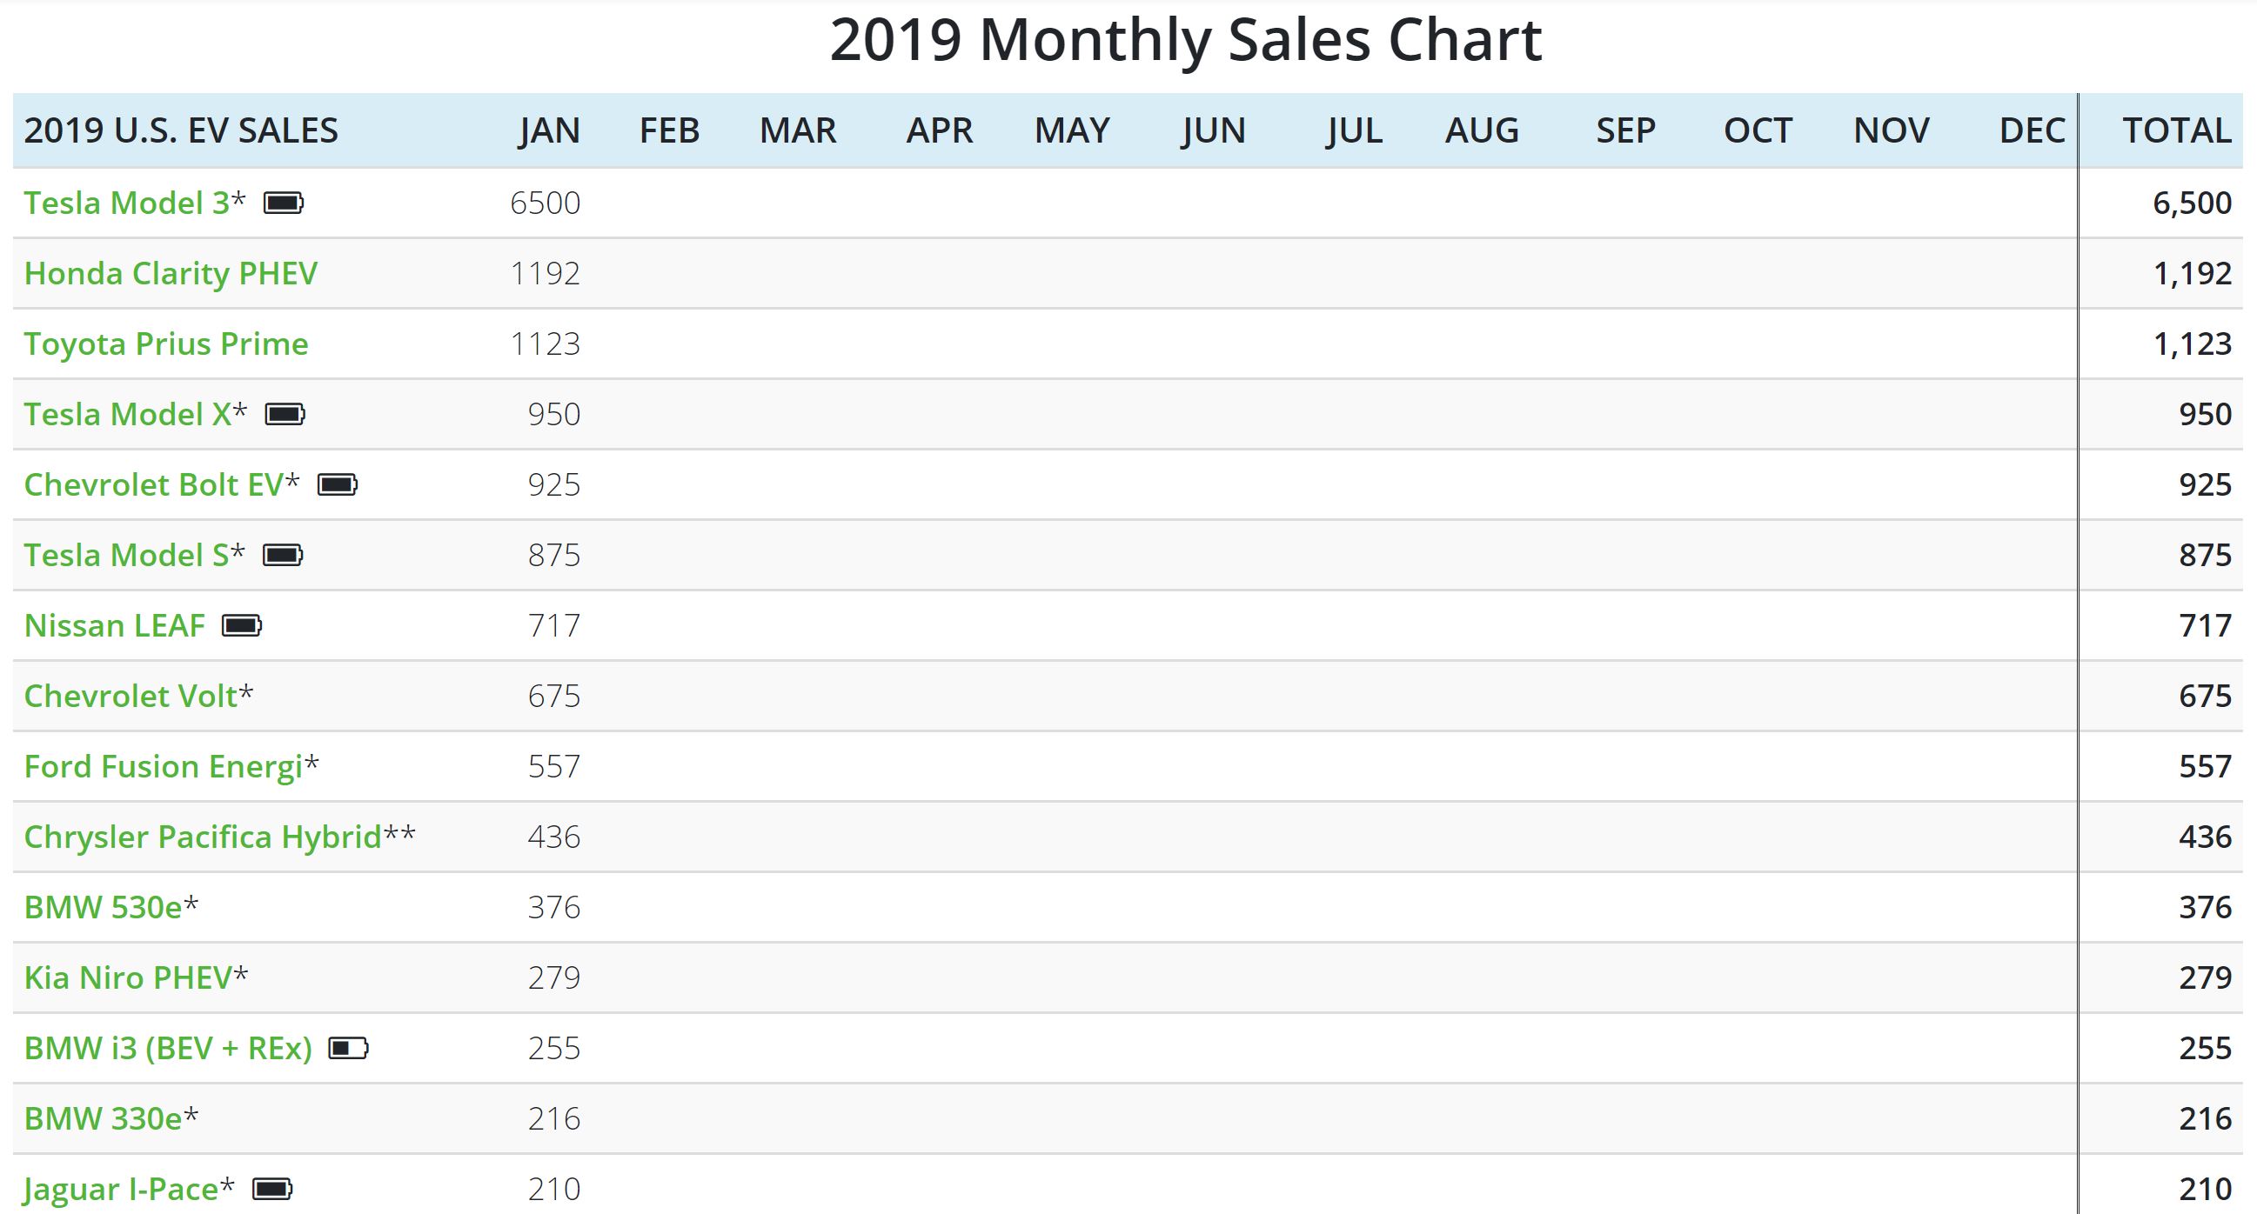Select January value 436 for Chrysler Pacifica Hybrid
The height and width of the screenshot is (1214, 2257).
(x=553, y=837)
